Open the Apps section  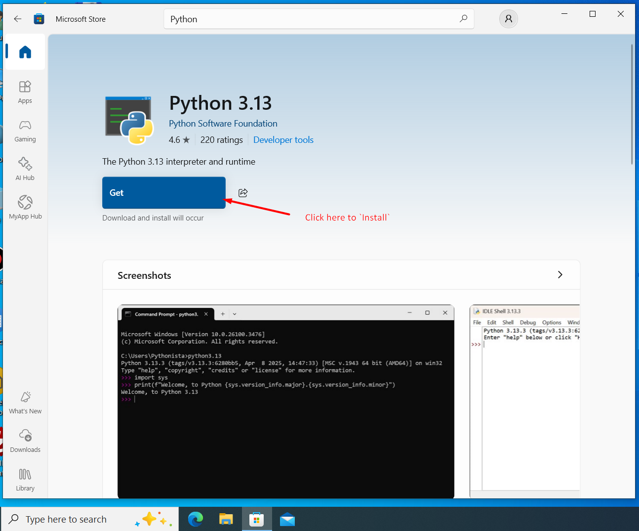(x=25, y=92)
